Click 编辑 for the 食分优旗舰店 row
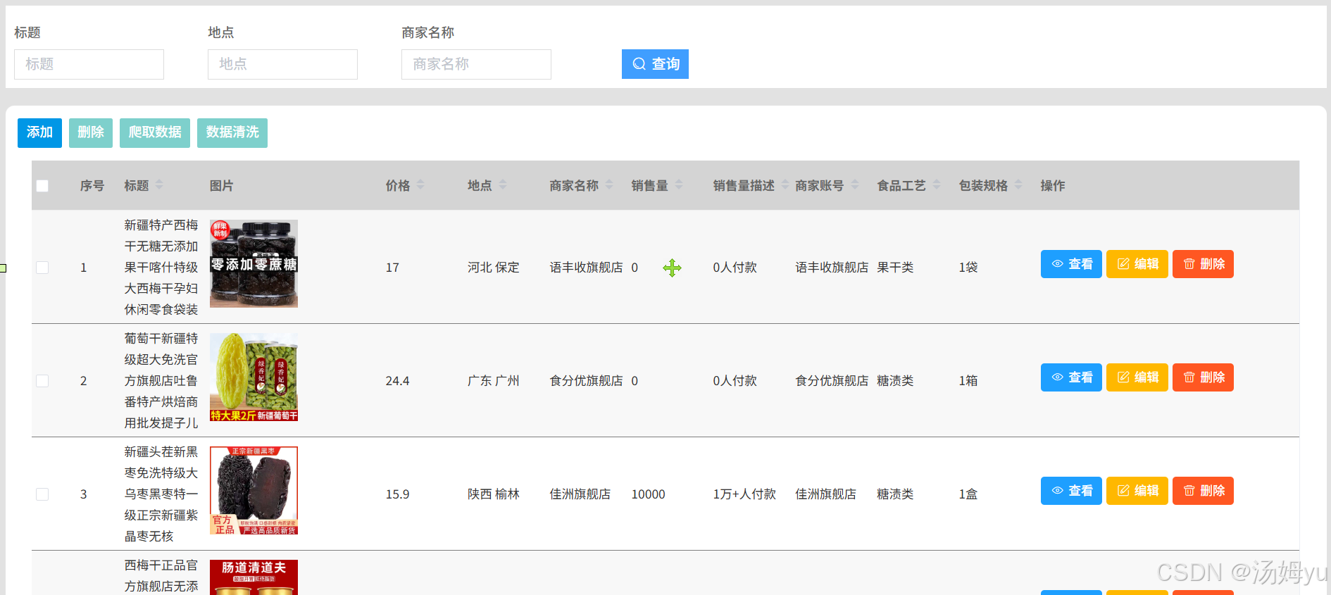The image size is (1331, 595). 1137,377
